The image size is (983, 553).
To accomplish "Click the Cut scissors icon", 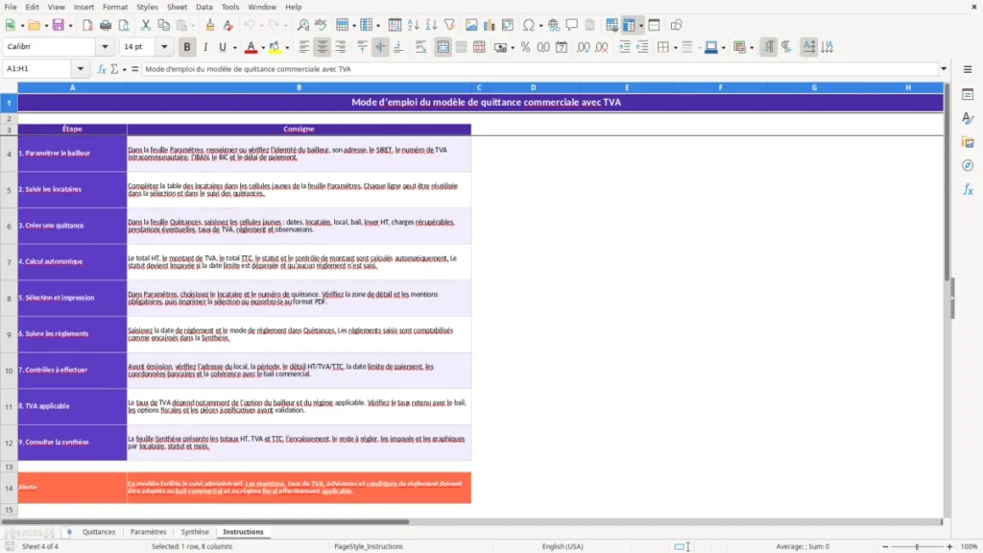I will click(x=146, y=25).
